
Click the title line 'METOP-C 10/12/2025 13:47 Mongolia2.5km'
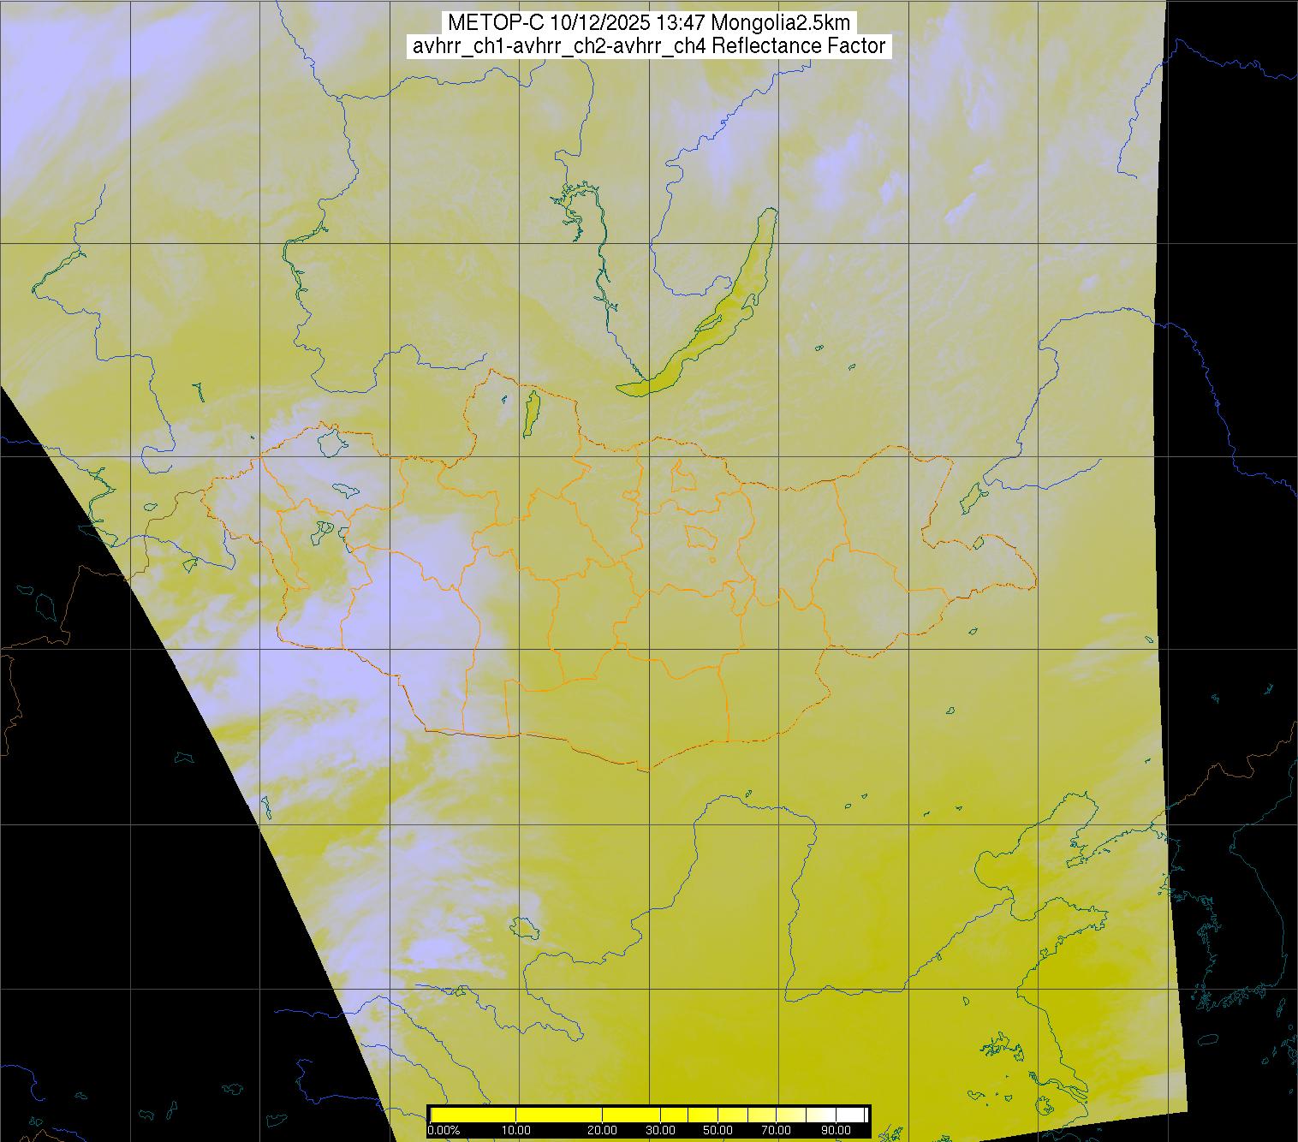tap(648, 22)
